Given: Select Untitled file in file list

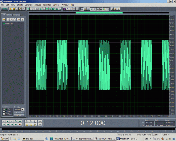Looking at the screenshot, I should pos(8,24).
